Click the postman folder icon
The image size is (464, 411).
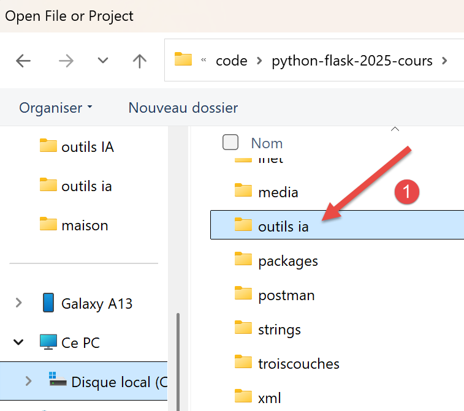[x=243, y=295]
